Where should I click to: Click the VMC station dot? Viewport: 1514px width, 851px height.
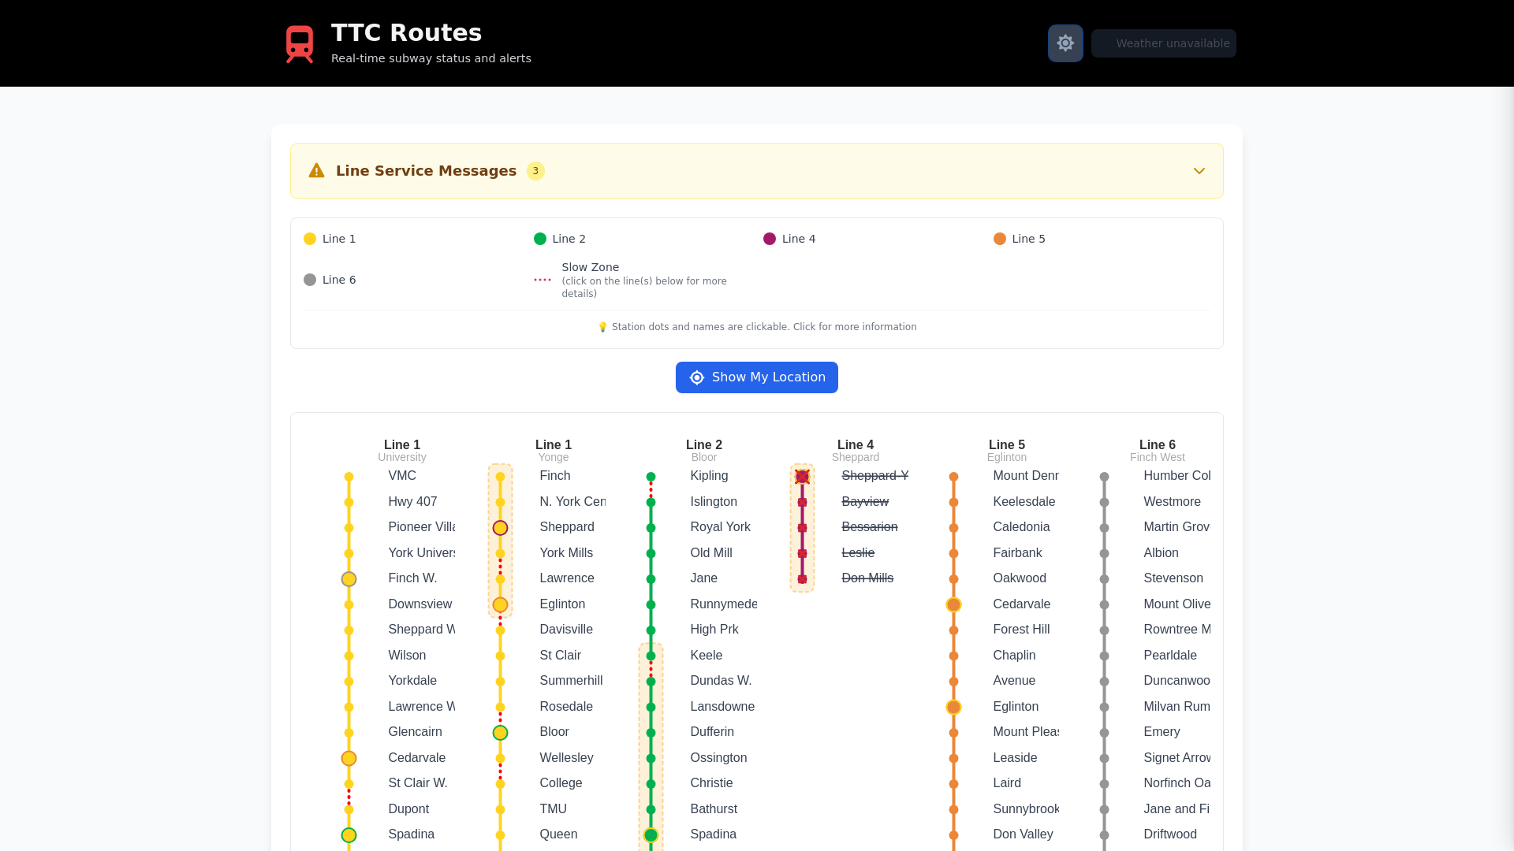[349, 477]
